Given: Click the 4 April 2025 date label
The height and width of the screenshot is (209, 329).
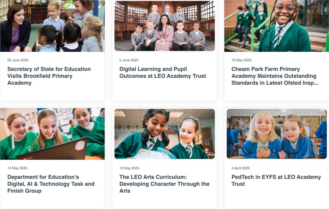Looking at the screenshot, I should pos(241,168).
